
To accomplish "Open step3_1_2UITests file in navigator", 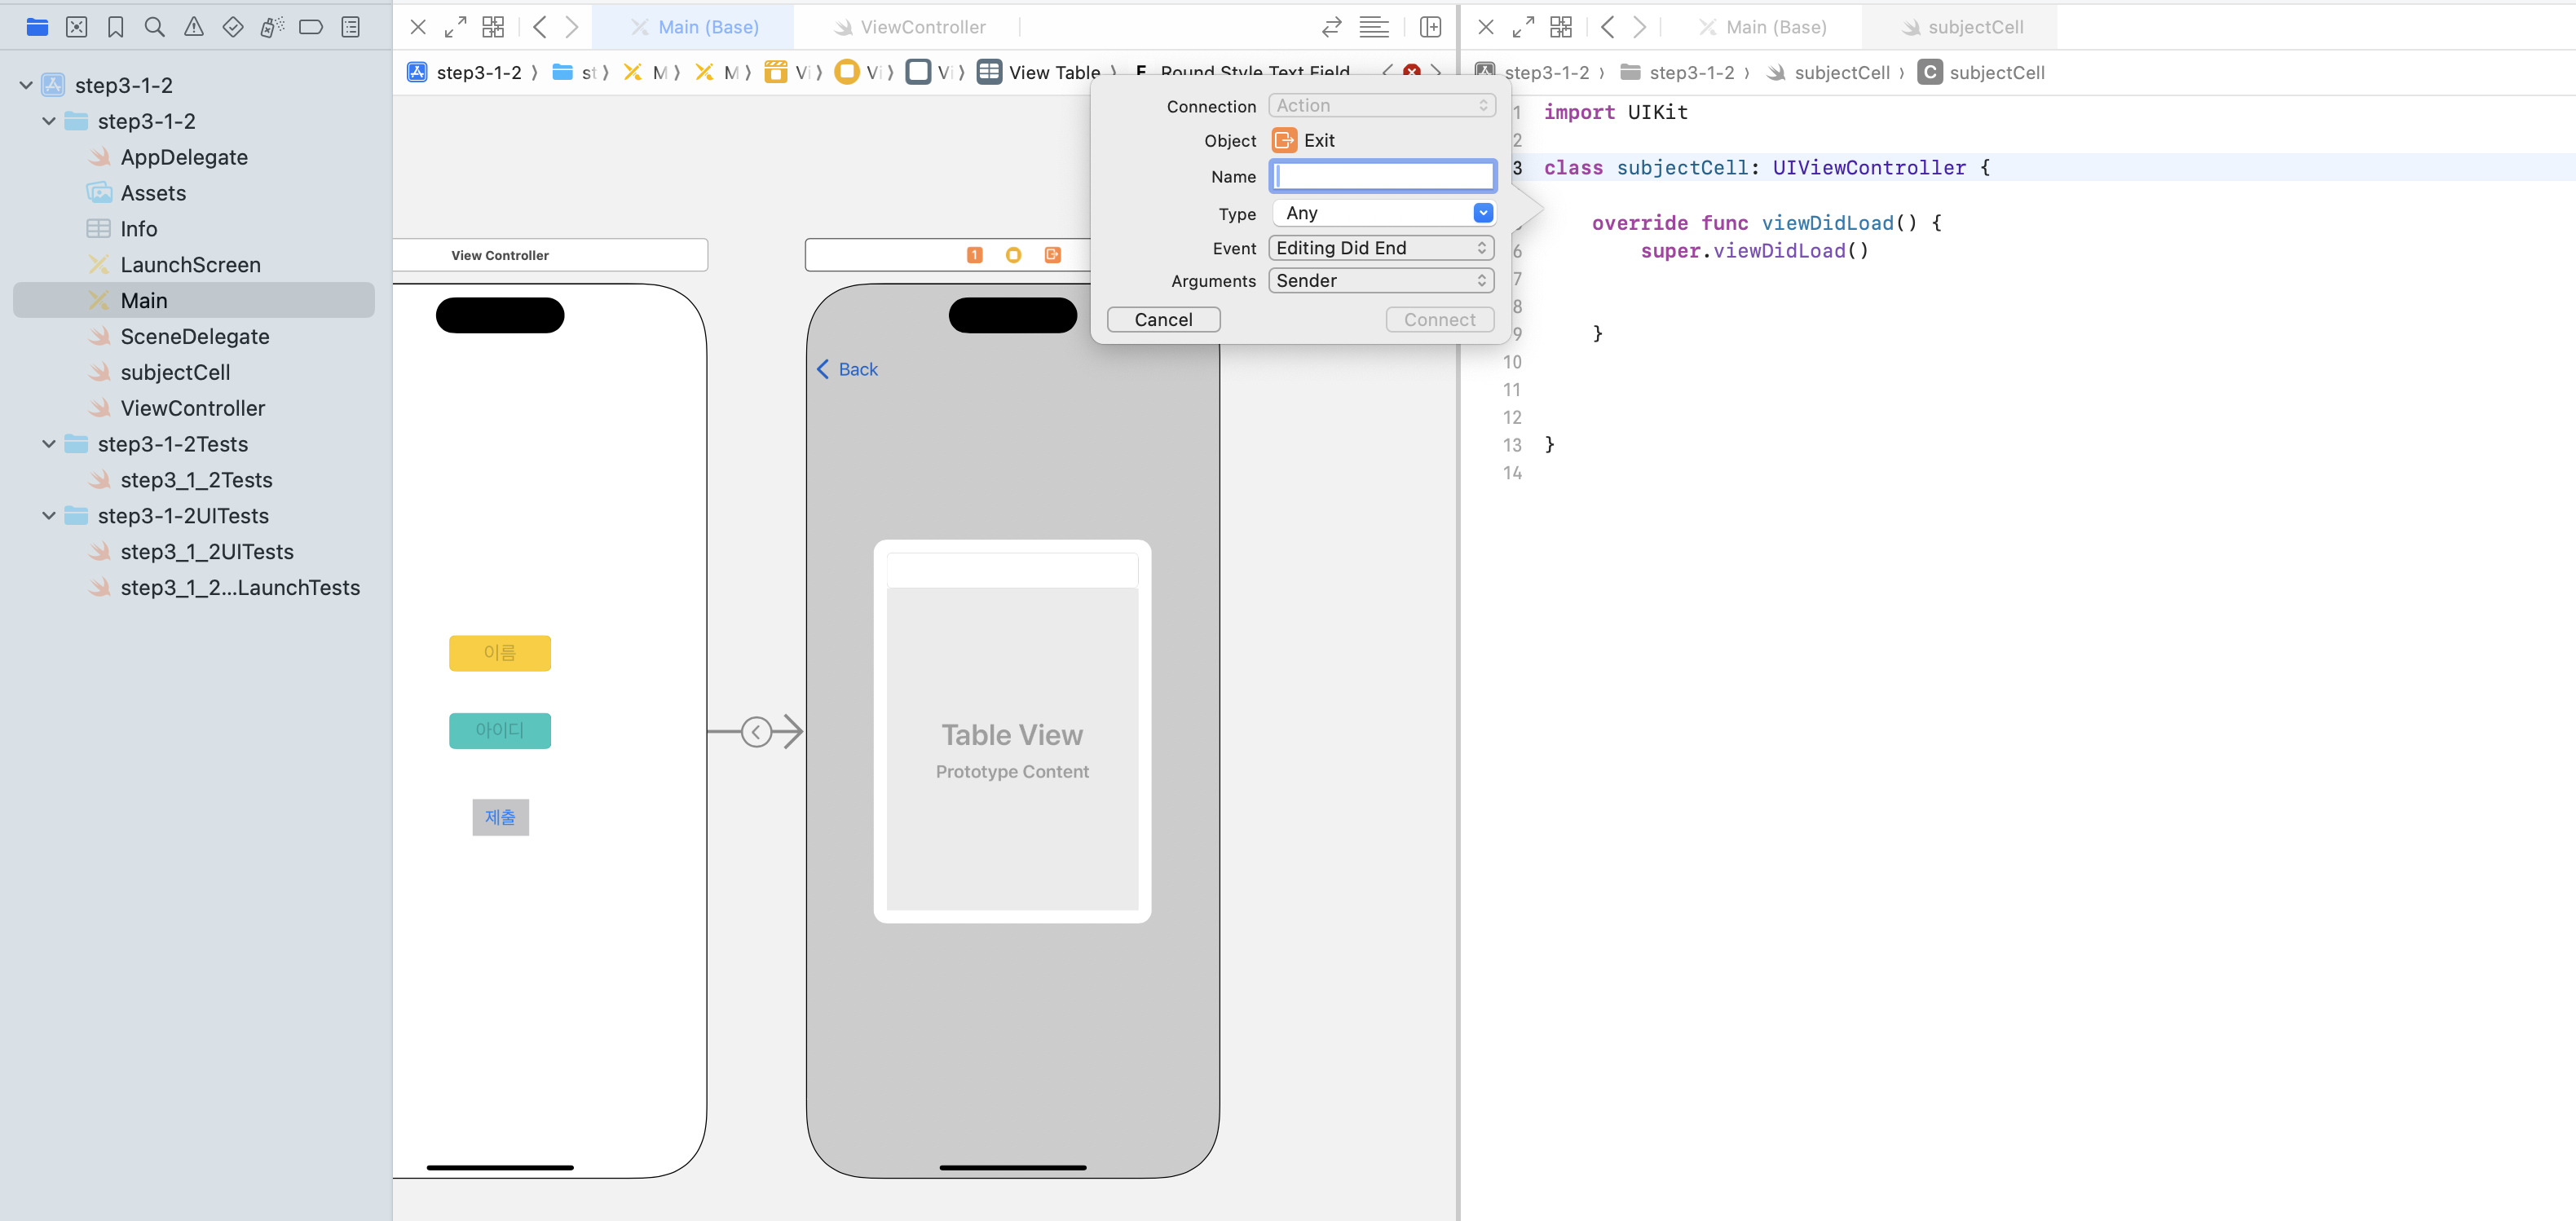I will coord(207,552).
